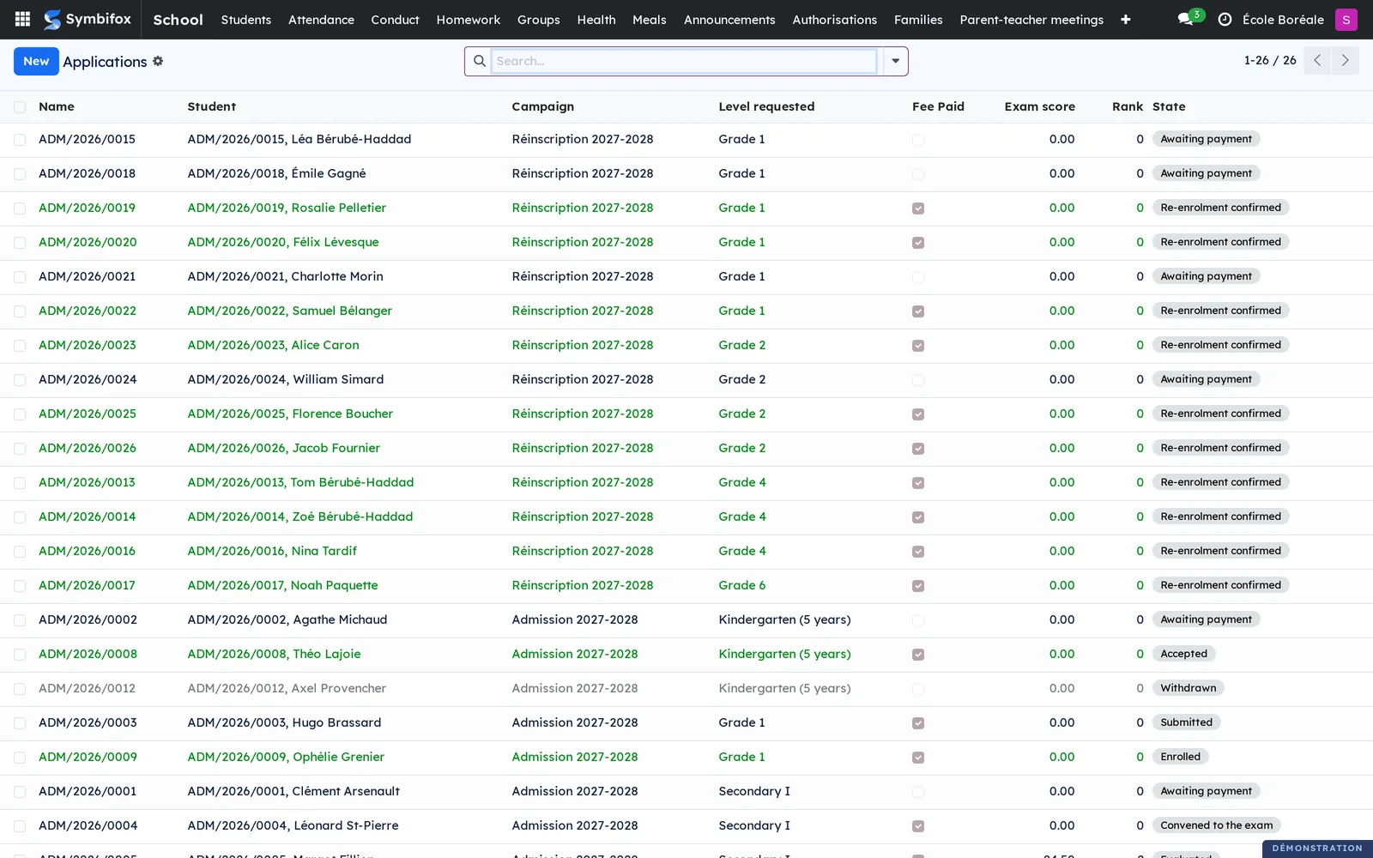Open the plus menu for more modules
The height and width of the screenshot is (858, 1373).
1125,19
